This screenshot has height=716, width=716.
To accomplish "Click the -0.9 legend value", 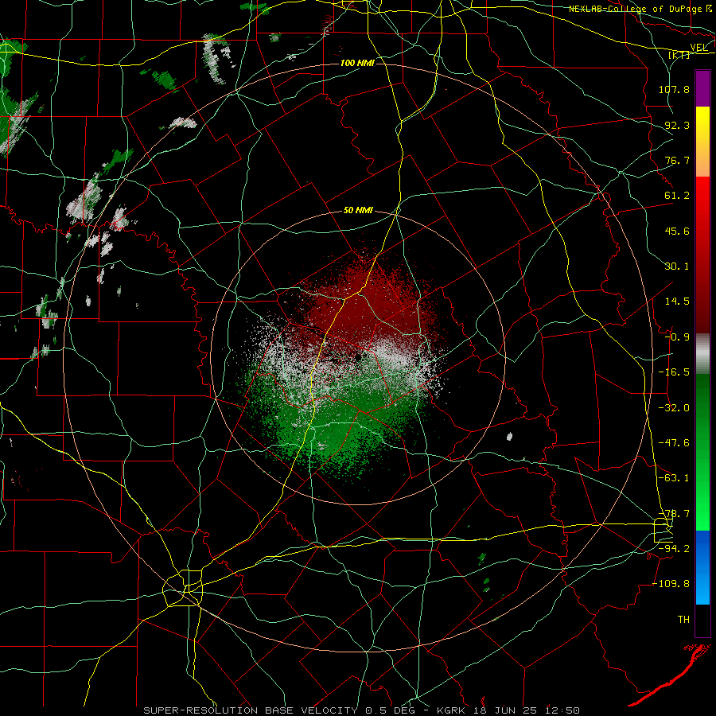I will pyautogui.click(x=677, y=337).
